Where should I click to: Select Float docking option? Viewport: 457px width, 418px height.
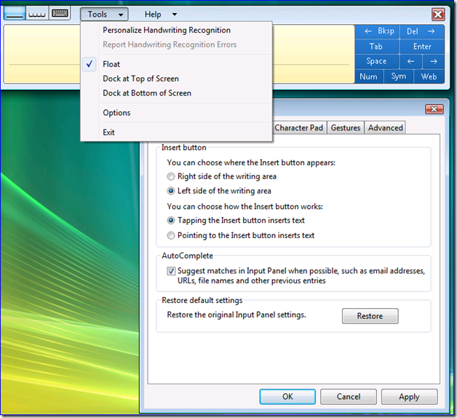click(x=177, y=64)
